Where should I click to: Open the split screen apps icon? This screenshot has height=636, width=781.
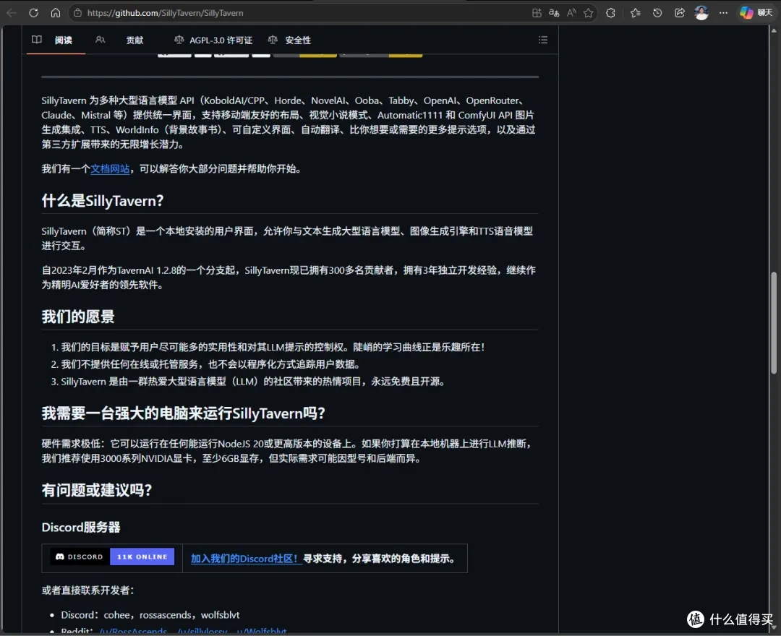coord(537,13)
